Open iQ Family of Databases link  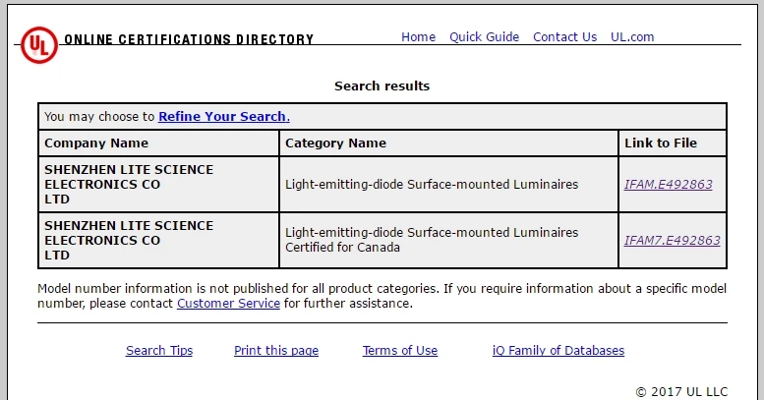coord(558,350)
